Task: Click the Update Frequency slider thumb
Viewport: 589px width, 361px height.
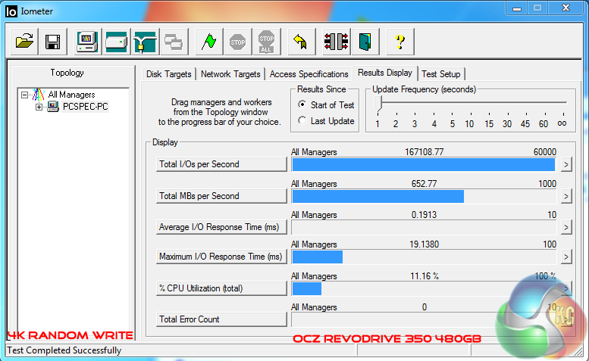Action: 378,104
